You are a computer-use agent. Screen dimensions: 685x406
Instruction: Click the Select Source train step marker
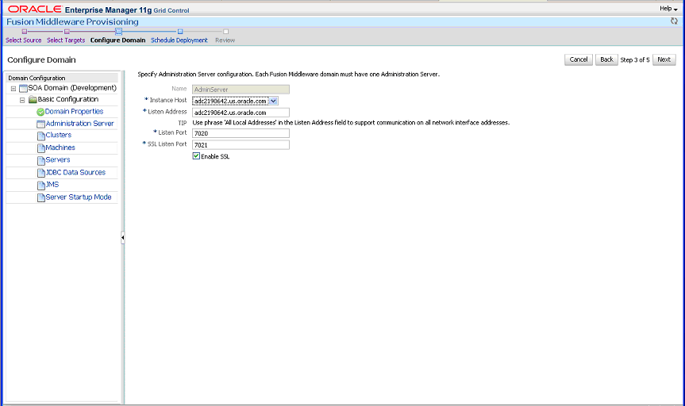[25, 32]
